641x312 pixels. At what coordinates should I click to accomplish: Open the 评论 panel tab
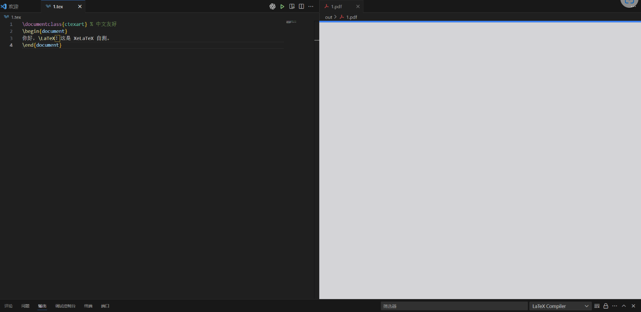[9, 306]
